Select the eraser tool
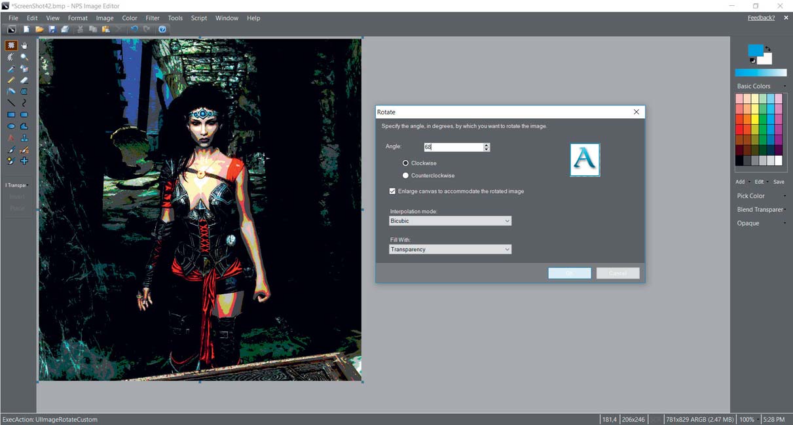Viewport: 793px width, 425px height. (24, 80)
